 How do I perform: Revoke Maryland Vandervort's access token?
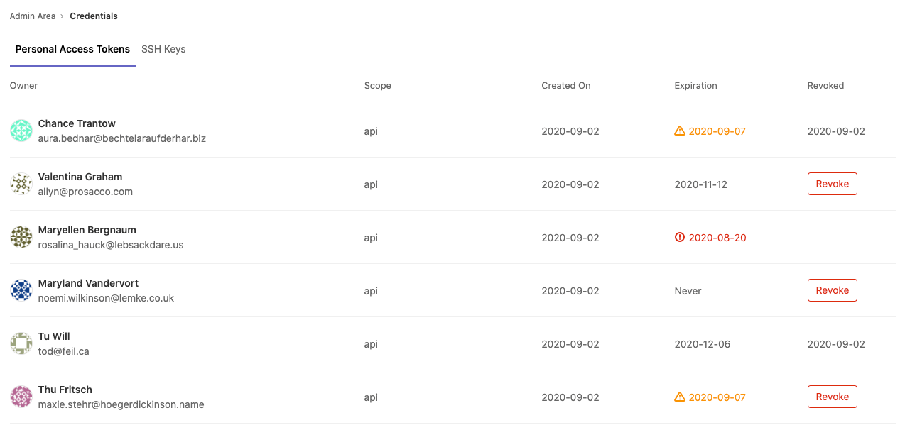pos(832,290)
